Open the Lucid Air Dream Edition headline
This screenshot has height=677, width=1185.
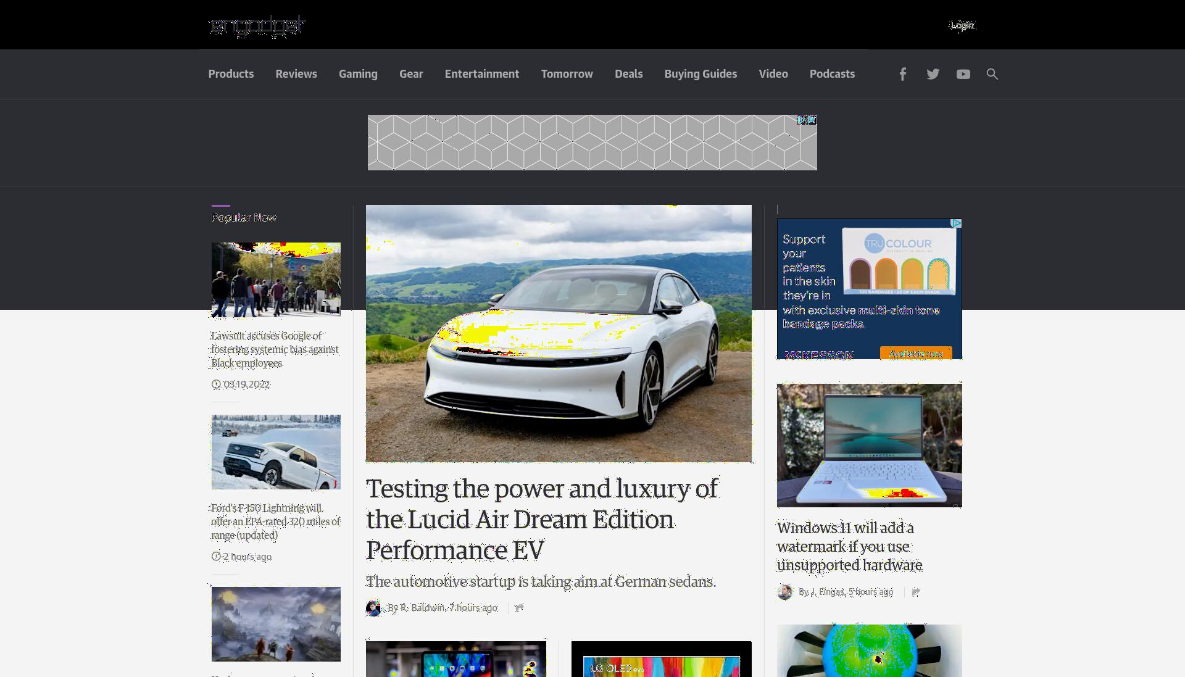542,520
